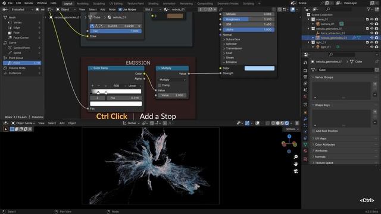Toggle nebula_geonodes_01 collection exclude checkbox

[367, 29]
